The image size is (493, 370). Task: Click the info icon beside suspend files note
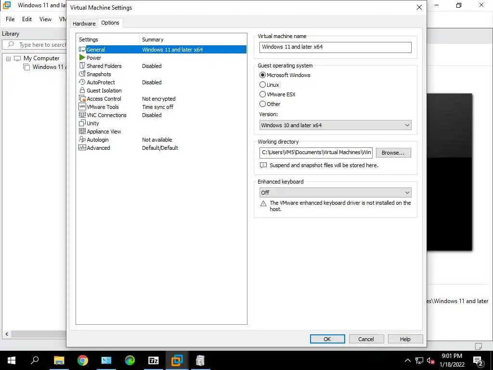click(263, 165)
